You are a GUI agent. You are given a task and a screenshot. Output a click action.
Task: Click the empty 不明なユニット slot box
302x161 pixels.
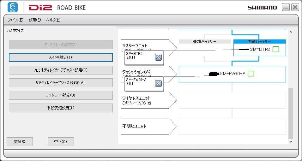(232, 126)
